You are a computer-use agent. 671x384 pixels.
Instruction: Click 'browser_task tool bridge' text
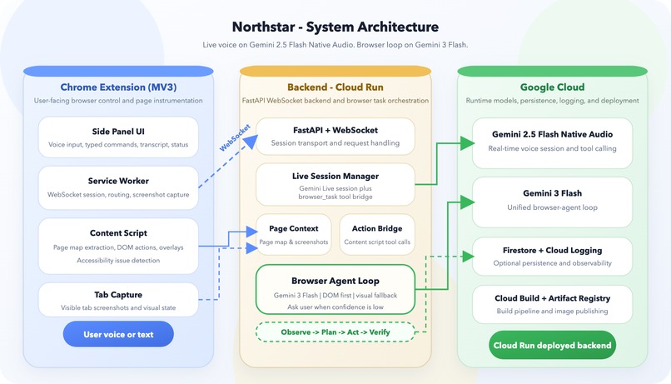[x=335, y=197]
